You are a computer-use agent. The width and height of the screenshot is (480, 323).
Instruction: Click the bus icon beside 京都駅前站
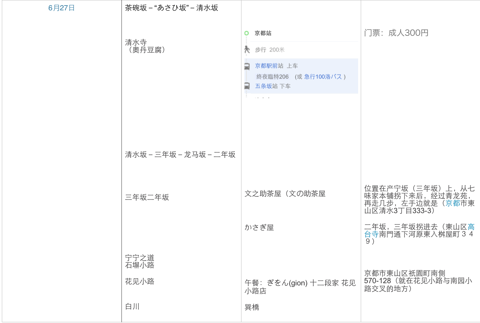(247, 66)
